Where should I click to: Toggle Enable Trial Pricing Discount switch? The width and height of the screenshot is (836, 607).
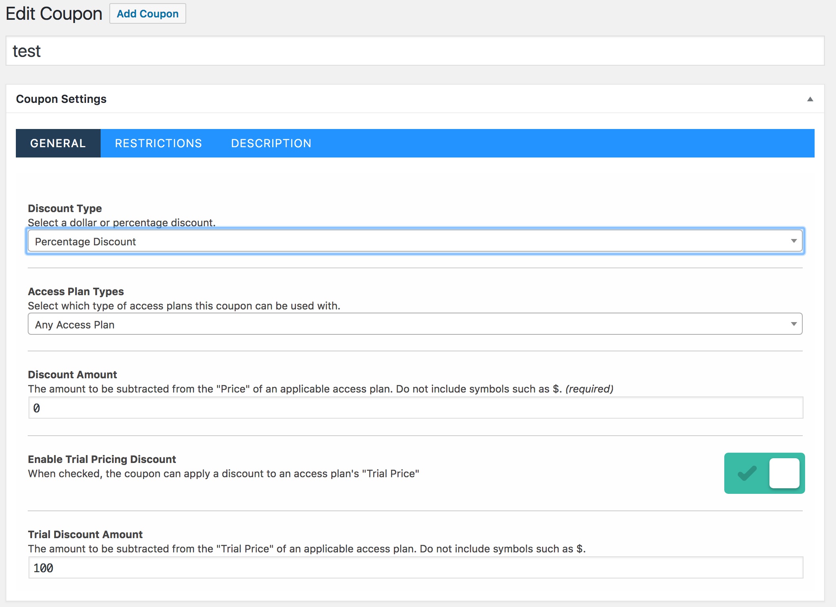(764, 473)
